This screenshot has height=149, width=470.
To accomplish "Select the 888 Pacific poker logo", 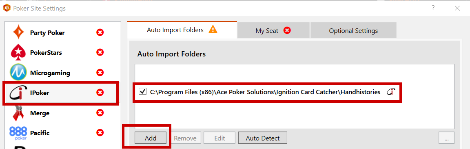I will coord(18,133).
